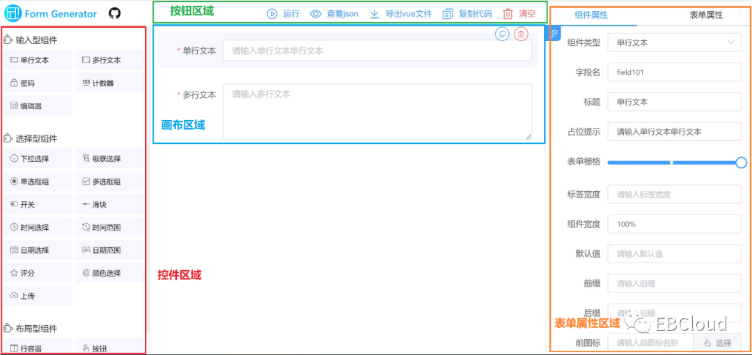The width and height of the screenshot is (752, 355).
Task: Click the 表单栅格 slider handle
Action: 741,163
